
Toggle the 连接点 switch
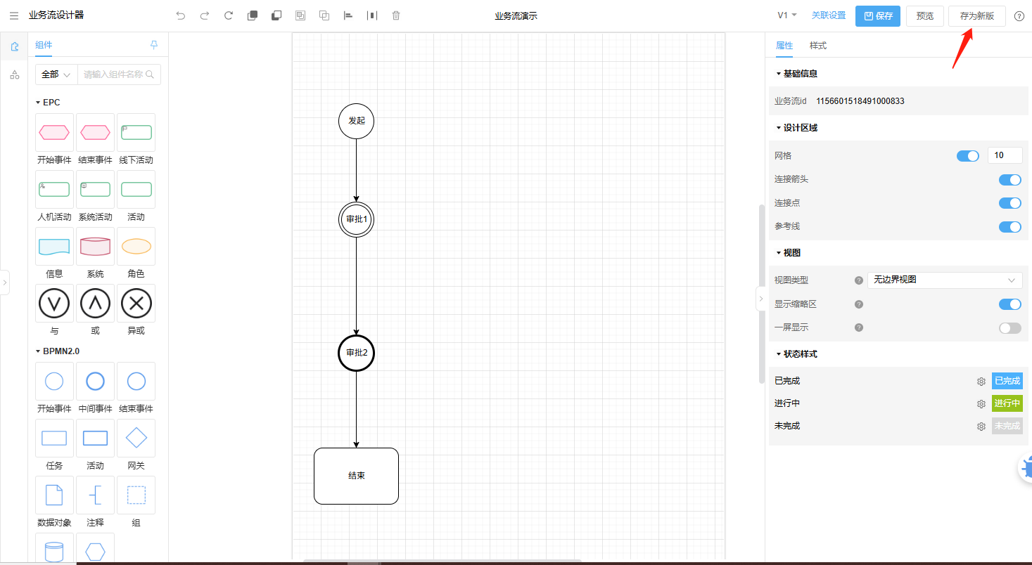[1010, 203]
